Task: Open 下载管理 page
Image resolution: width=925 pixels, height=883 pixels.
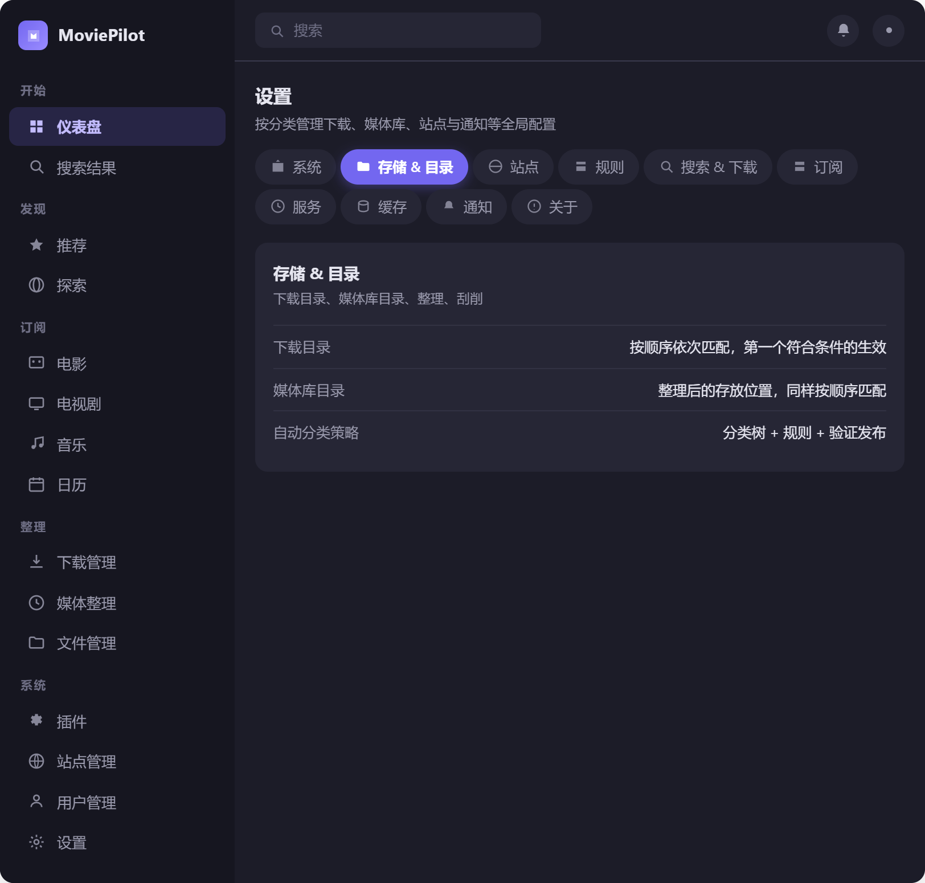Action: (117, 562)
